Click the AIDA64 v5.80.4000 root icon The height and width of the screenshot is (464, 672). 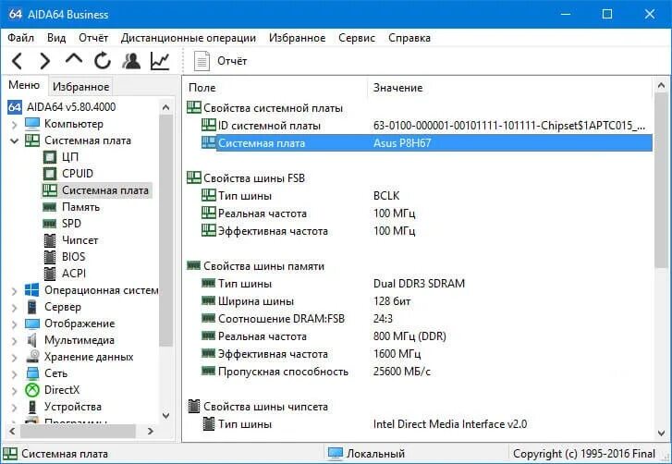(15, 106)
